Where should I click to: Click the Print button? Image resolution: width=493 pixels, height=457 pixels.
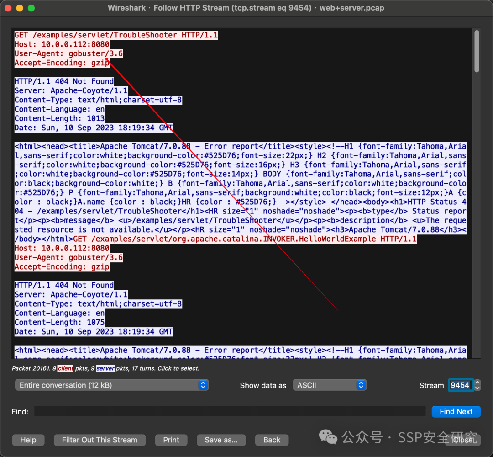point(171,440)
